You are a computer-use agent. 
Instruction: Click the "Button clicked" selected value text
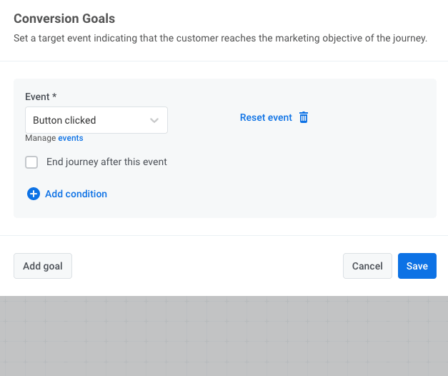tap(64, 120)
